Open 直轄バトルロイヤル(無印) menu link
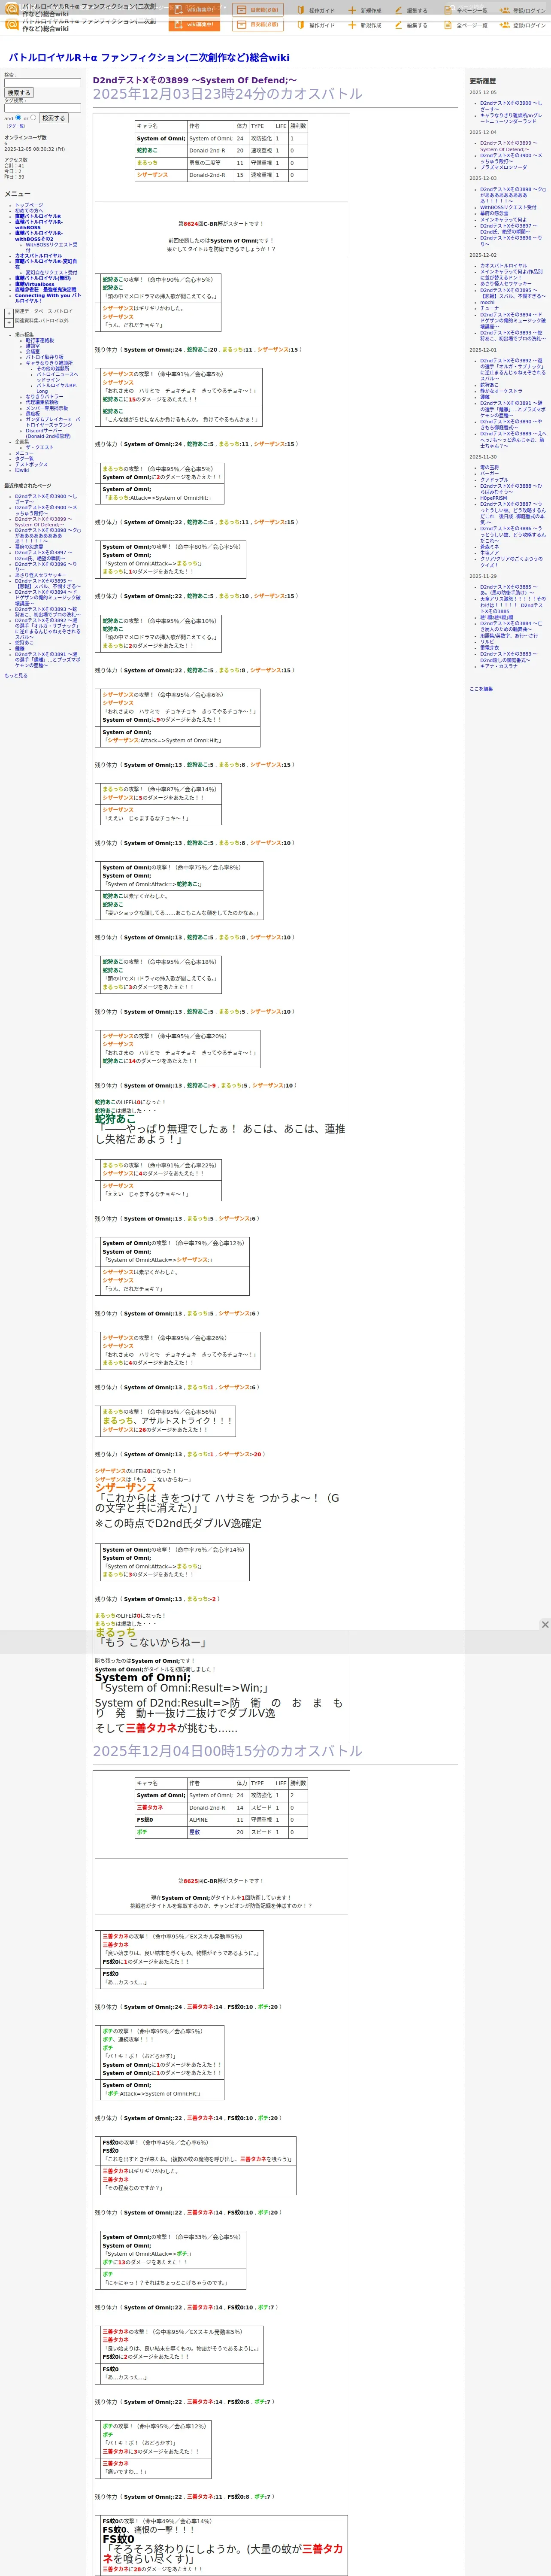This screenshot has width=551, height=2576. click(43, 279)
